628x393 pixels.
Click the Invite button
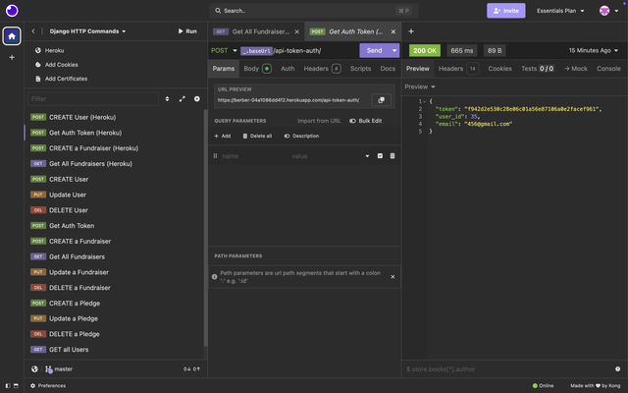coord(506,11)
